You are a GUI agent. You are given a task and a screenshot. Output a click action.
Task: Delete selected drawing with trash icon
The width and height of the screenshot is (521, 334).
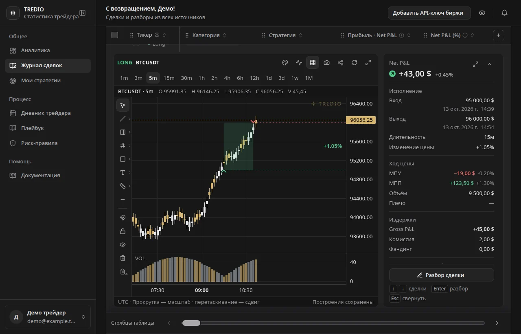pyautogui.click(x=123, y=258)
